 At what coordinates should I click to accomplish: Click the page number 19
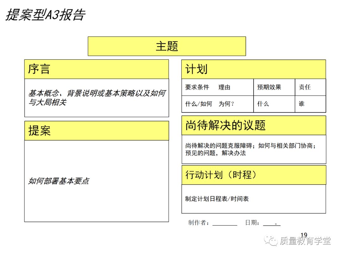coord(304,235)
